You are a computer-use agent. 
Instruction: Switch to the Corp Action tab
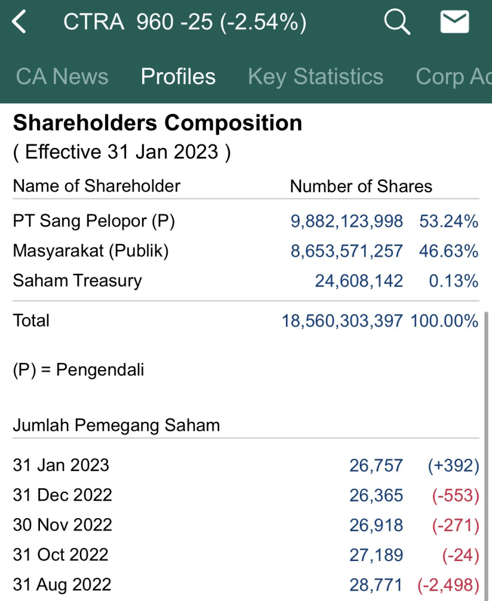452,76
